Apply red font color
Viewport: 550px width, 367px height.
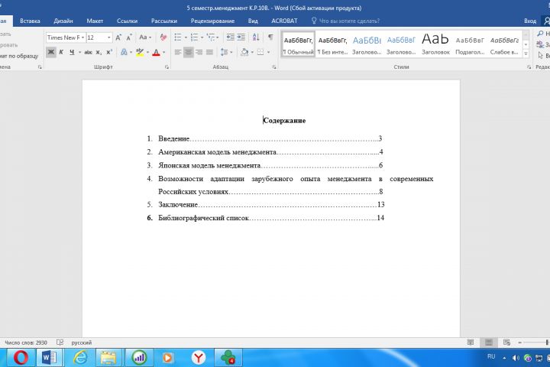[x=157, y=52]
